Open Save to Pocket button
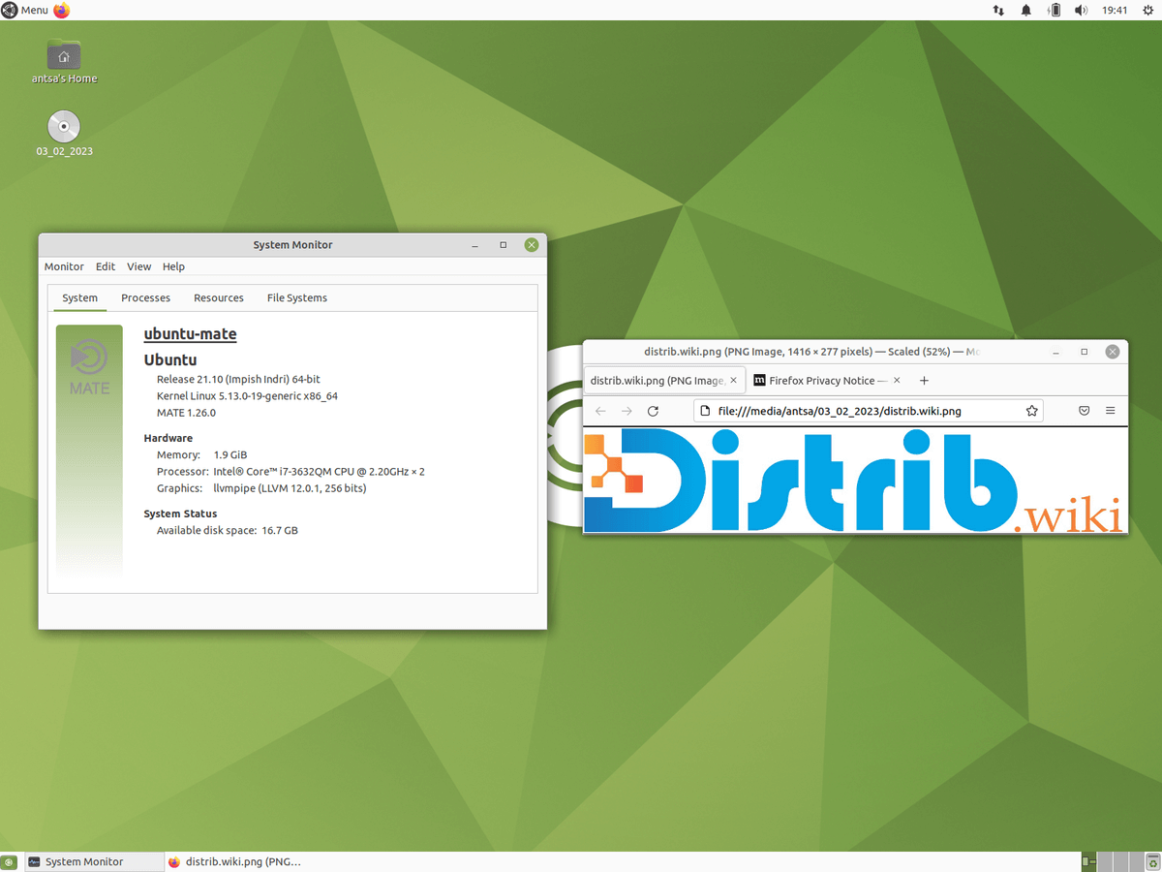 [x=1085, y=411]
